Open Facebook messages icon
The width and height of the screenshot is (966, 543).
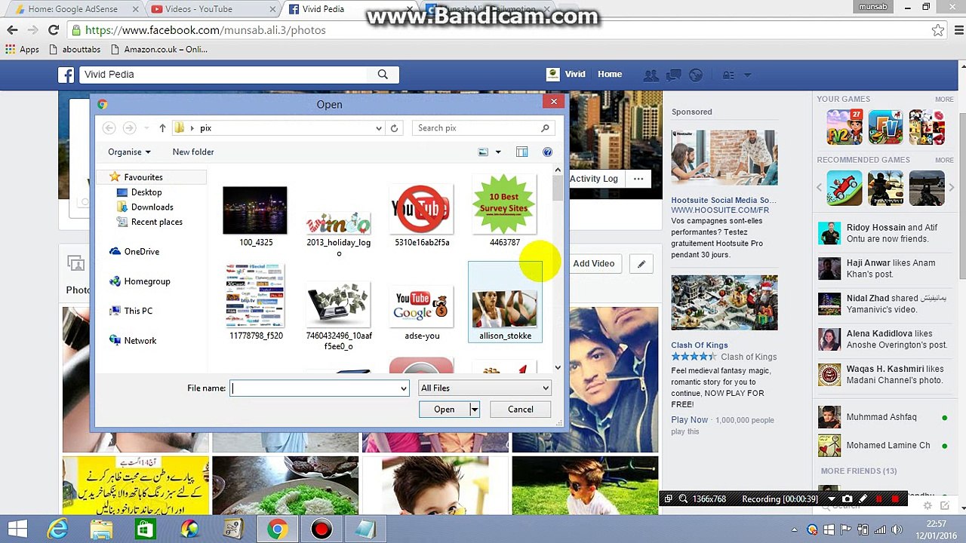674,75
